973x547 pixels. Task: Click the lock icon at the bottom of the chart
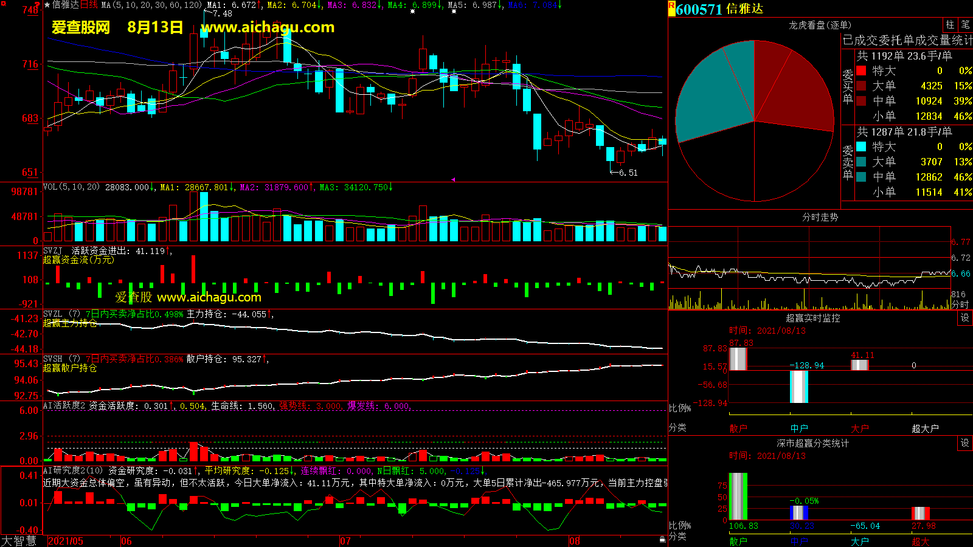[662, 540]
